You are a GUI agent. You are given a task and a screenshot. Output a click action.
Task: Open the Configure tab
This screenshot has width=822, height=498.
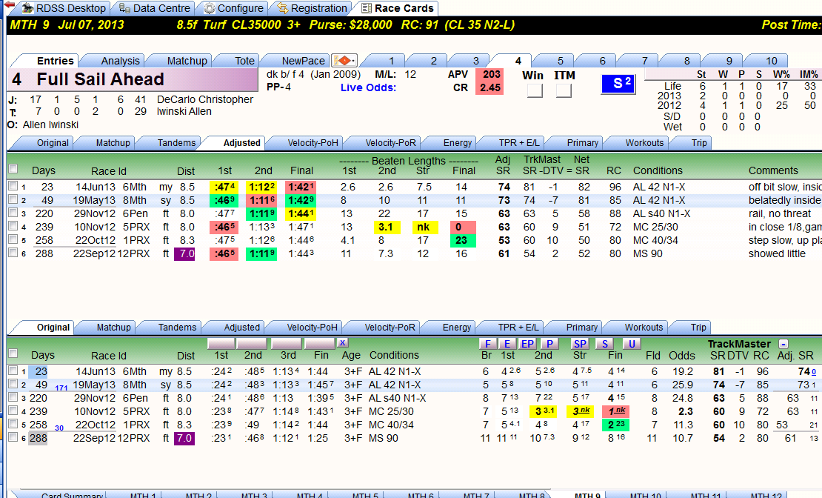point(233,8)
